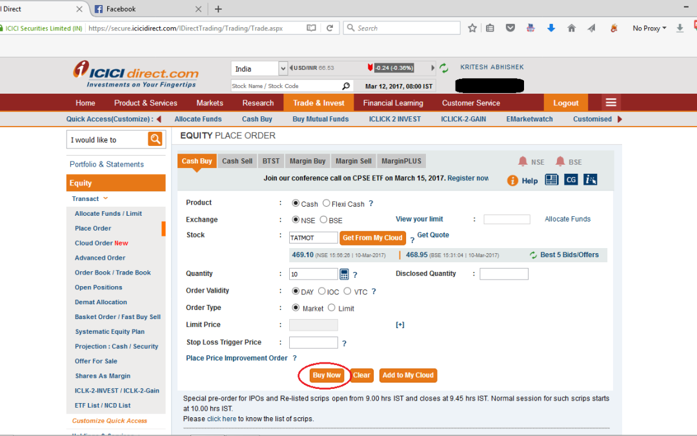
Task: Open Place Price Improvement Order link
Action: (236, 358)
